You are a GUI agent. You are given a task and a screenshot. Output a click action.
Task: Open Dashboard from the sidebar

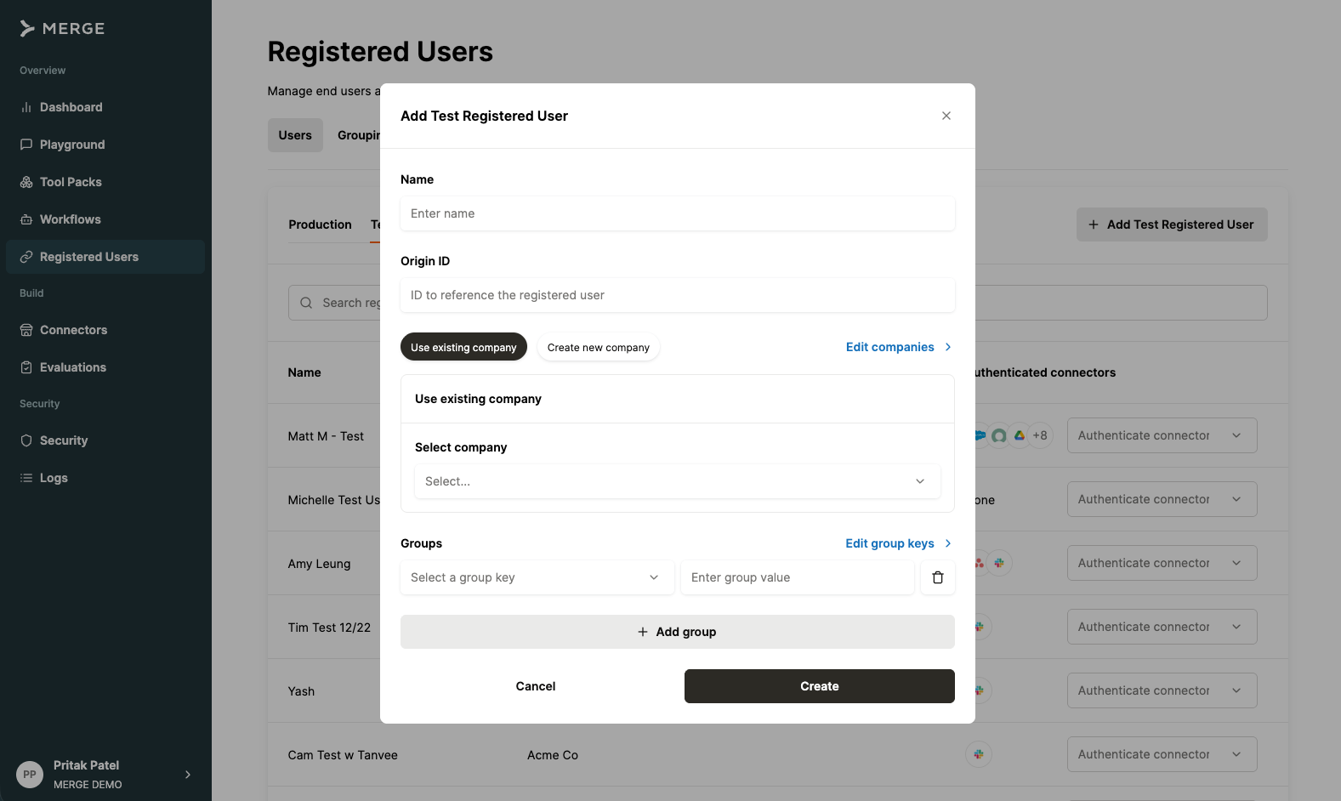coord(105,107)
